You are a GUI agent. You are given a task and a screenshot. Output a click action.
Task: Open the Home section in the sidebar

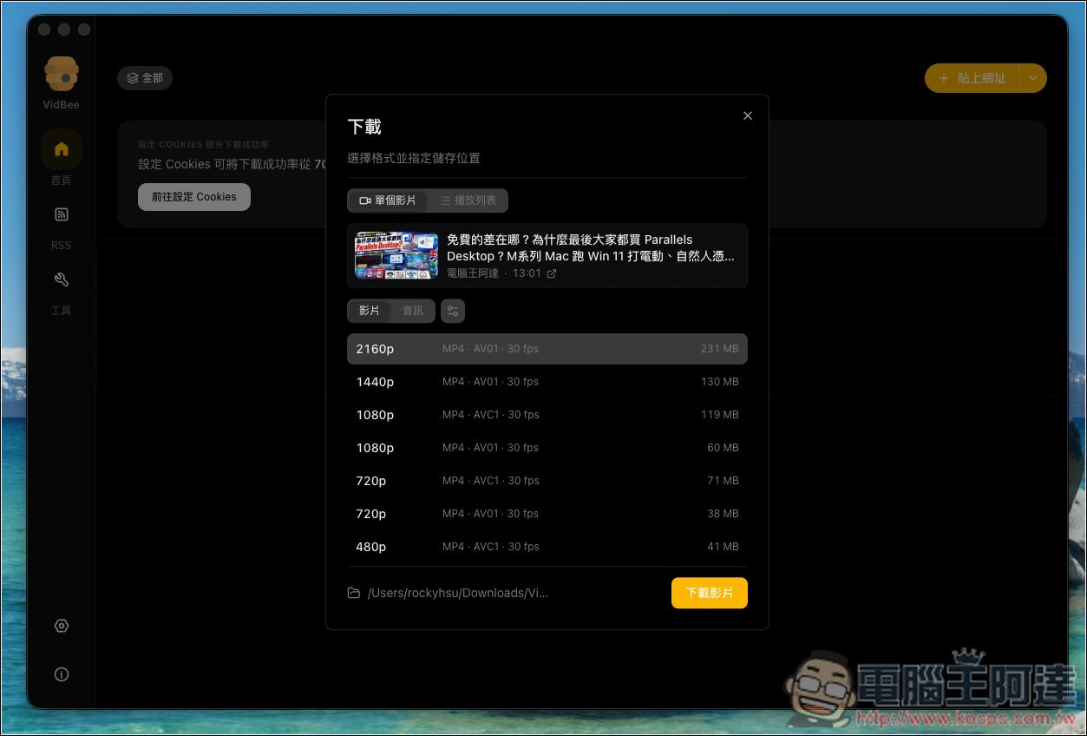[x=61, y=149]
